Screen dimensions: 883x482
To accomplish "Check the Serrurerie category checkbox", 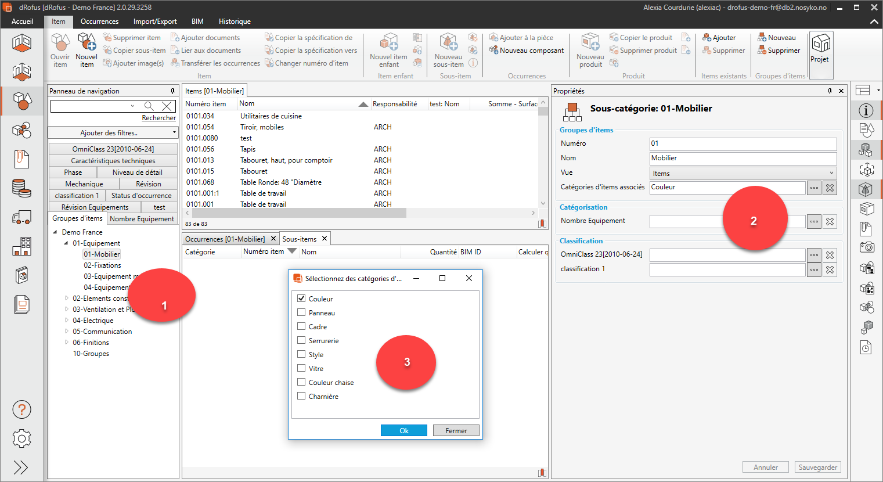I will (301, 340).
